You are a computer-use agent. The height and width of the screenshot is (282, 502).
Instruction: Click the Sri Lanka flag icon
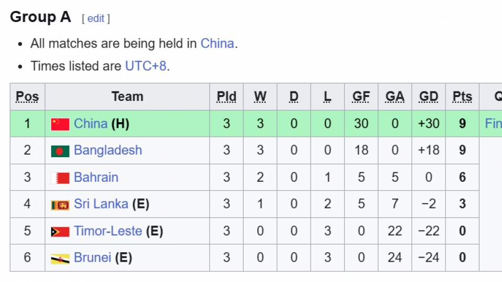[60, 205]
